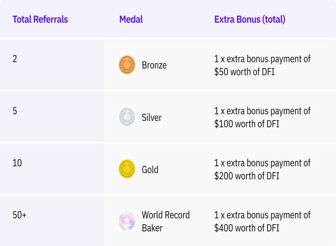Image resolution: width=336 pixels, height=246 pixels.
Task: Select the Total Referrals column header
Action: 40,19
